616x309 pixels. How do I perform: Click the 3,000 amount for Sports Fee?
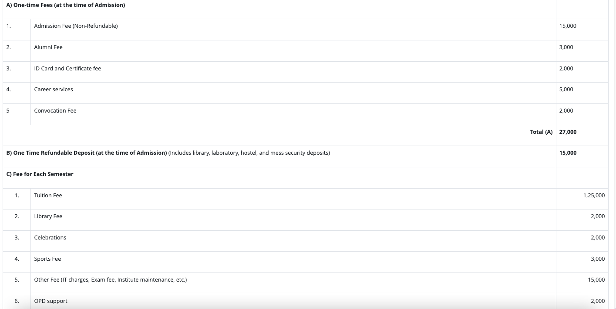pos(598,259)
